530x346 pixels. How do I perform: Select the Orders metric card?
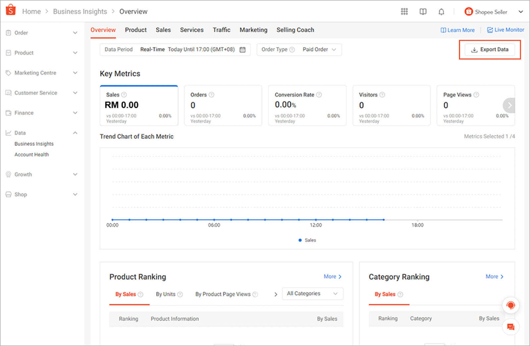[x=223, y=105]
